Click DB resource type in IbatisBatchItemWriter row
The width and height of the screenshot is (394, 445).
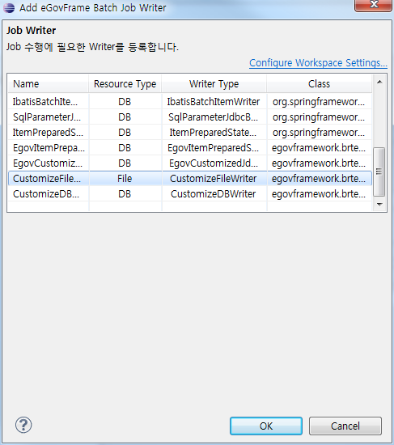tap(125, 102)
